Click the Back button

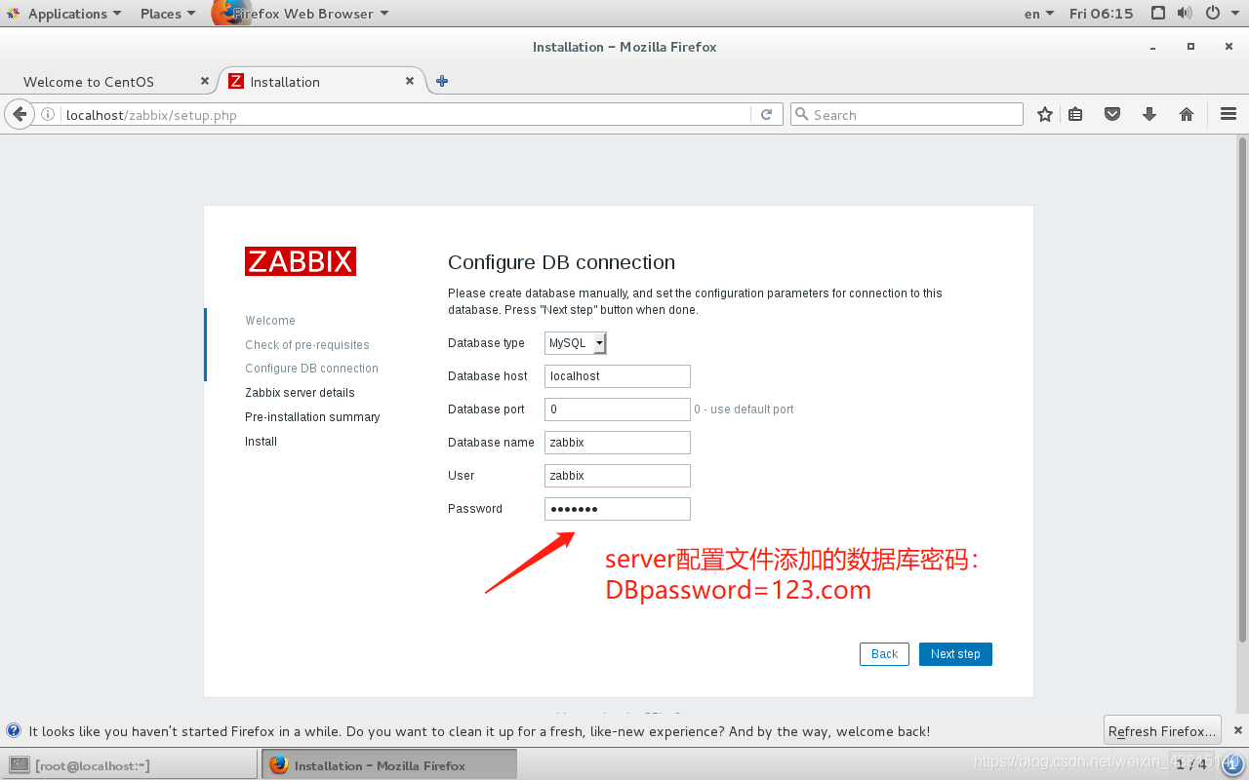pyautogui.click(x=884, y=654)
